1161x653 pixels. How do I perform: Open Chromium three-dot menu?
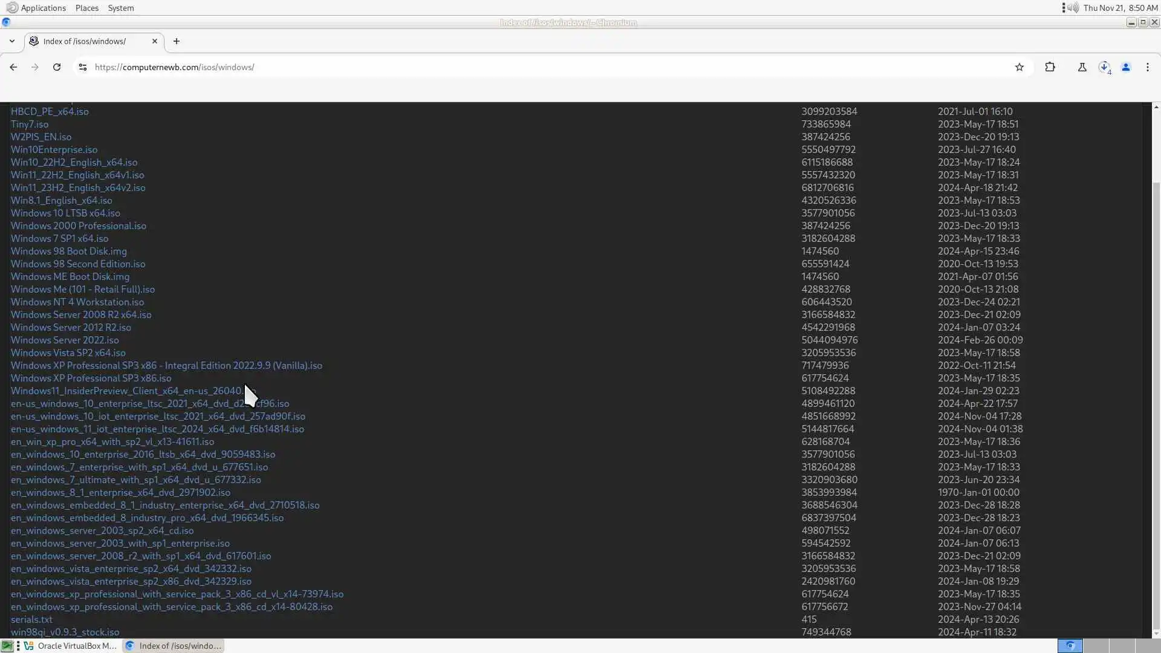[1148, 67]
